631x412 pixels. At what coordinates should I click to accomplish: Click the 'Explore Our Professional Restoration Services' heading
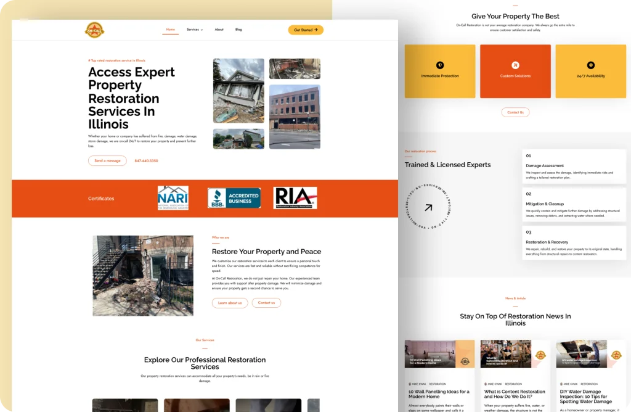[x=205, y=363]
